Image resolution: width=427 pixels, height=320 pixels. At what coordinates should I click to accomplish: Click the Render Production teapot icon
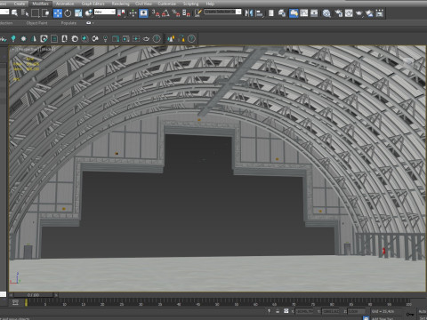coord(359,12)
